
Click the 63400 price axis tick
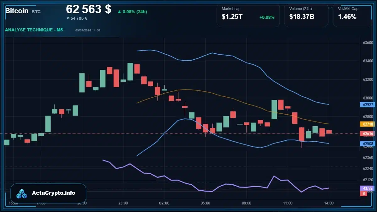pos(368,61)
